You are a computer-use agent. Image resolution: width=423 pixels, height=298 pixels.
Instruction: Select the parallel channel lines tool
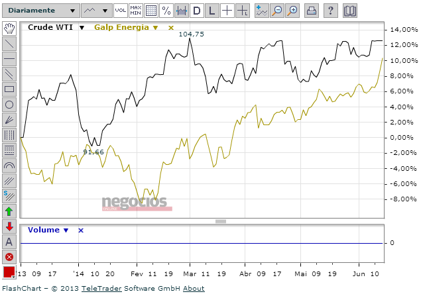point(9,74)
